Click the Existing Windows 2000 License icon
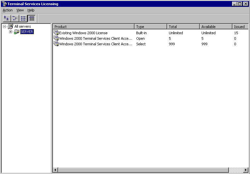The image size is (250, 174). click(56, 33)
